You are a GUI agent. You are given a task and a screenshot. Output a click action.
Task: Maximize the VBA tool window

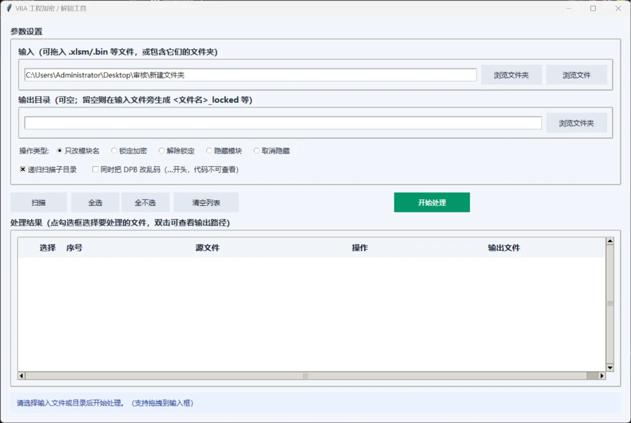click(593, 8)
